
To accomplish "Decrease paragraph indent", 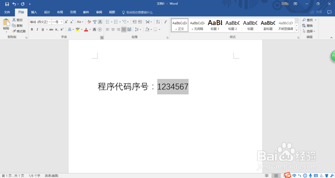I will [x=134, y=22].
